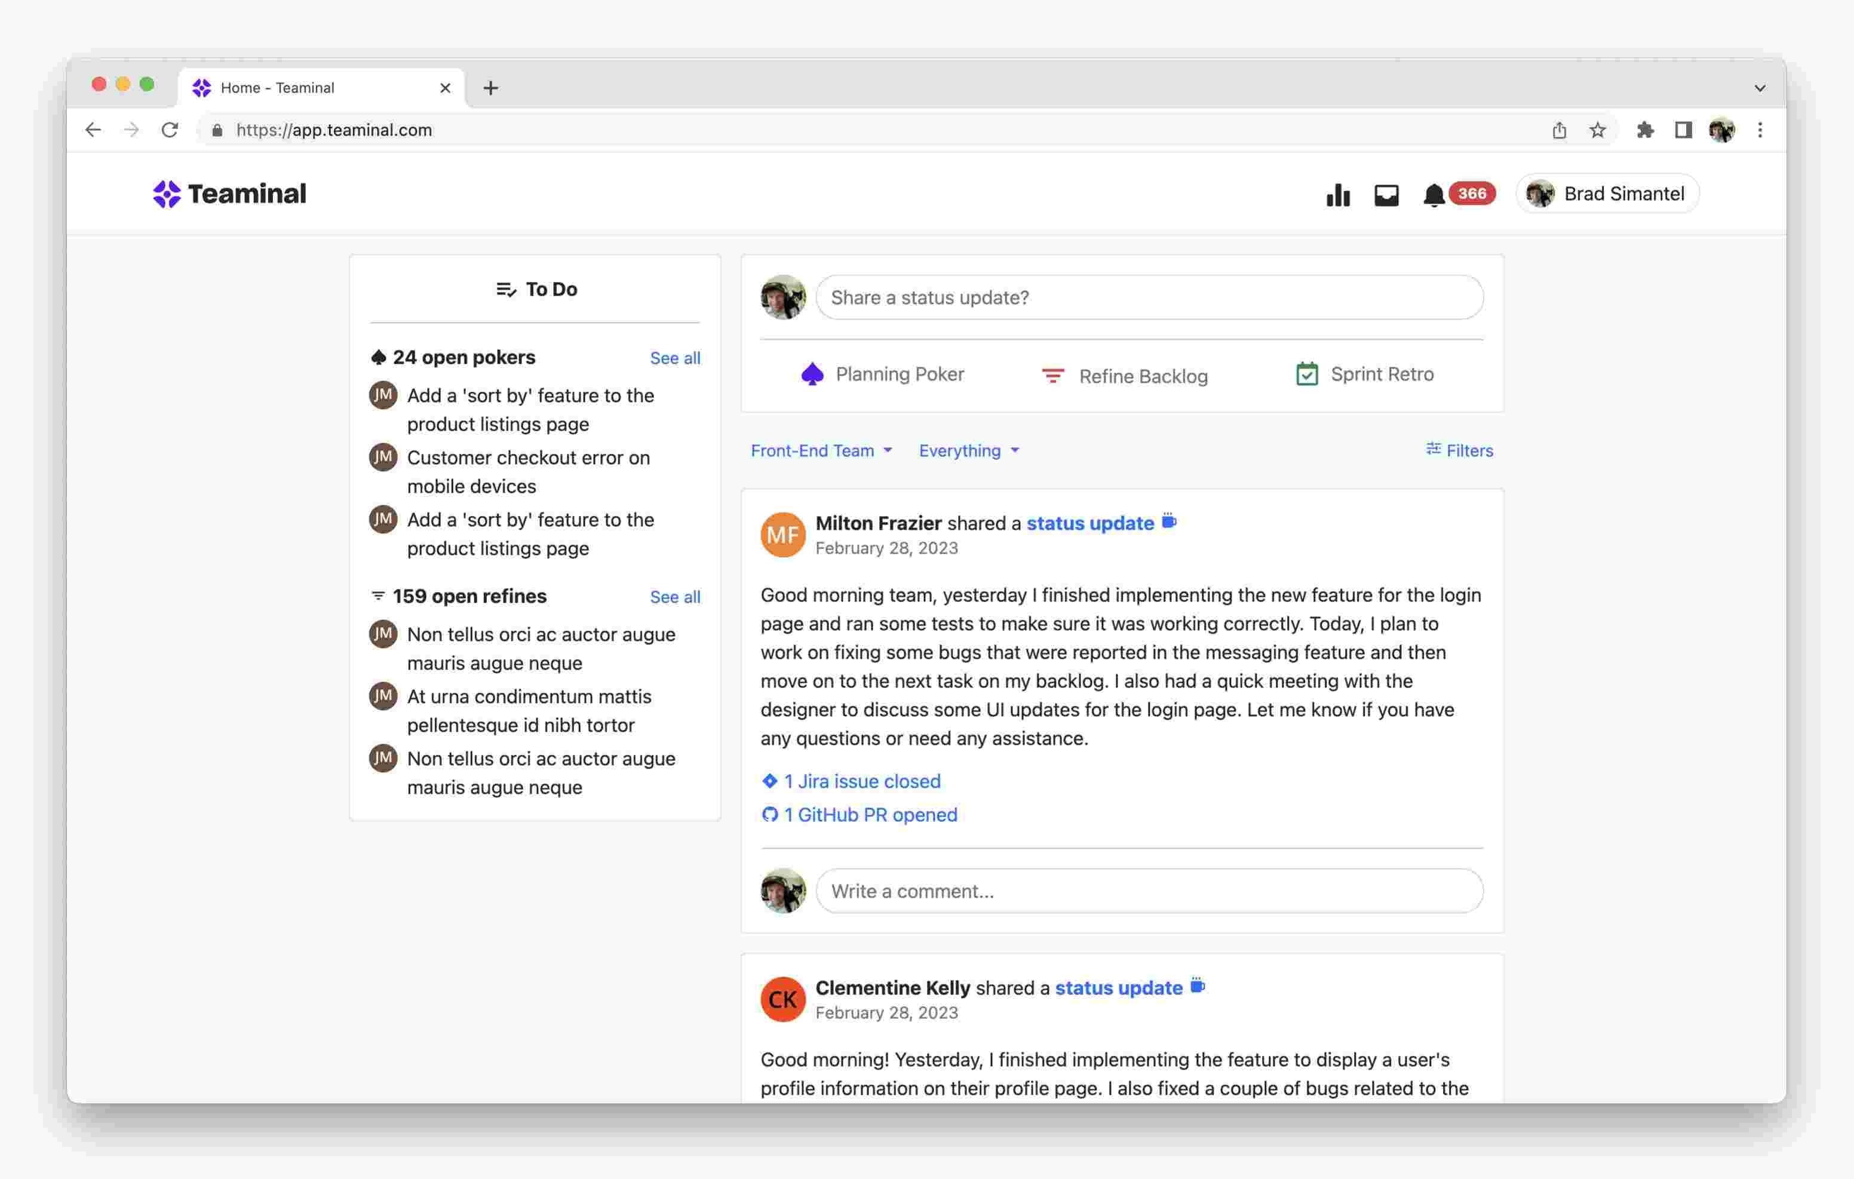Focus the Share a status update field
This screenshot has width=1854, height=1179.
[x=1150, y=297]
